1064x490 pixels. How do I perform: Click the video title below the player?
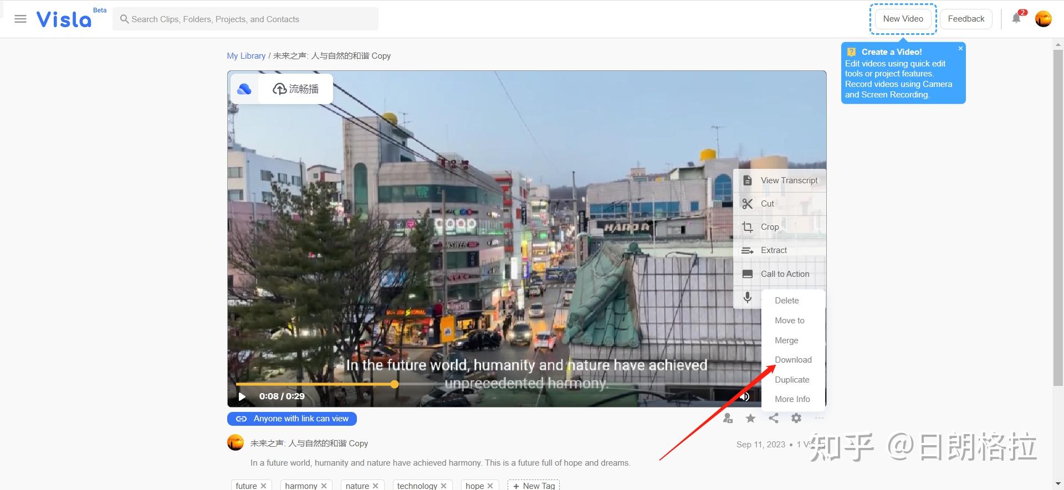[309, 443]
